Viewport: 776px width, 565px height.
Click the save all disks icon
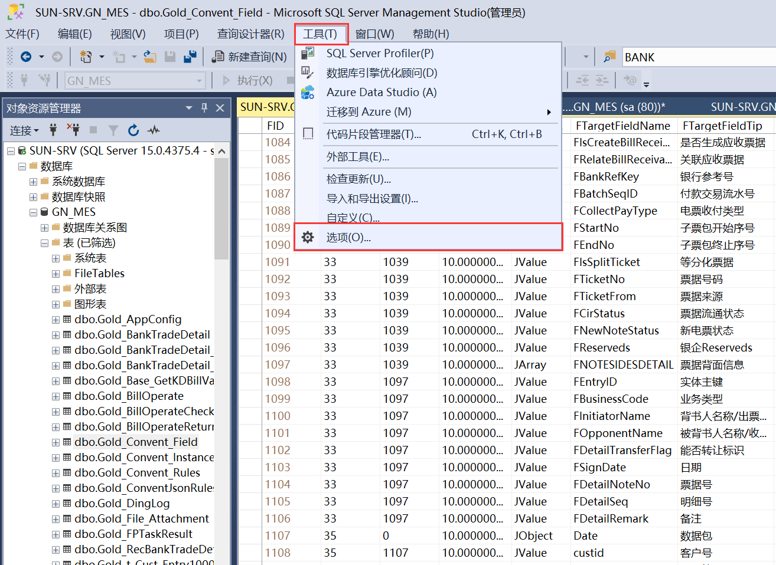(190, 57)
